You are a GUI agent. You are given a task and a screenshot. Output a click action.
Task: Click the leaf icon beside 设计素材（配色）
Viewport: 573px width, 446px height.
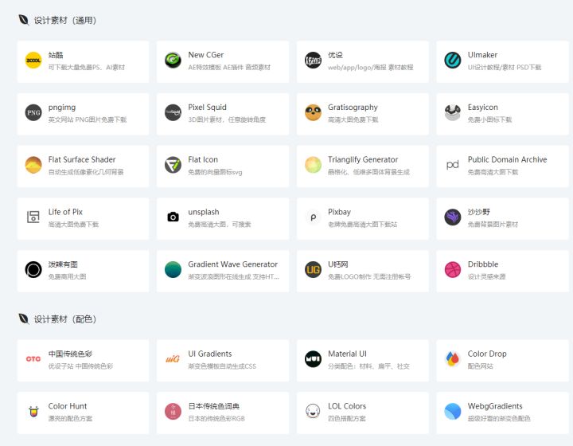coord(23,319)
